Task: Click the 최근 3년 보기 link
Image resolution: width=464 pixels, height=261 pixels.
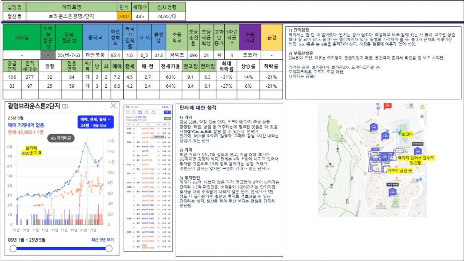Action: [x=102, y=240]
